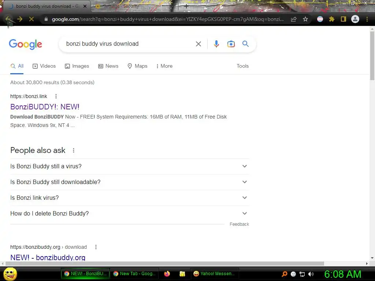Select the All results tab
Viewport: 375px width, 281px height.
click(x=17, y=66)
